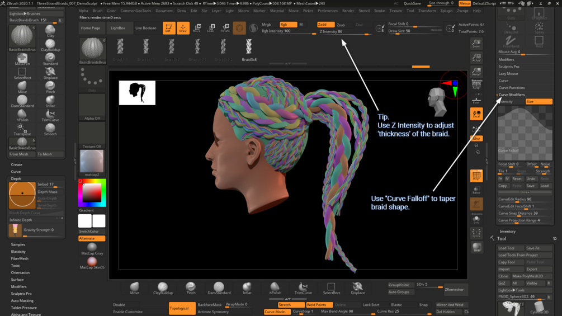Activate the Draw mode button
562x316 pixels.
[183, 28]
